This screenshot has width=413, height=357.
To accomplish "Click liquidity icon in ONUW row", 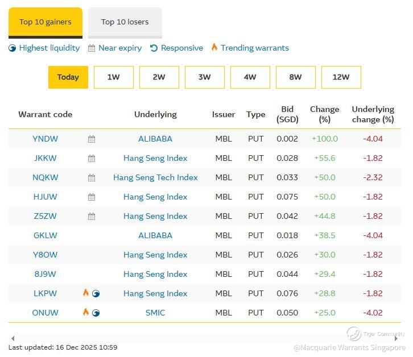I will pyautogui.click(x=96, y=313).
